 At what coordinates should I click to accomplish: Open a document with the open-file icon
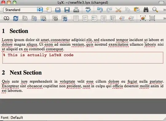coord(58,10)
